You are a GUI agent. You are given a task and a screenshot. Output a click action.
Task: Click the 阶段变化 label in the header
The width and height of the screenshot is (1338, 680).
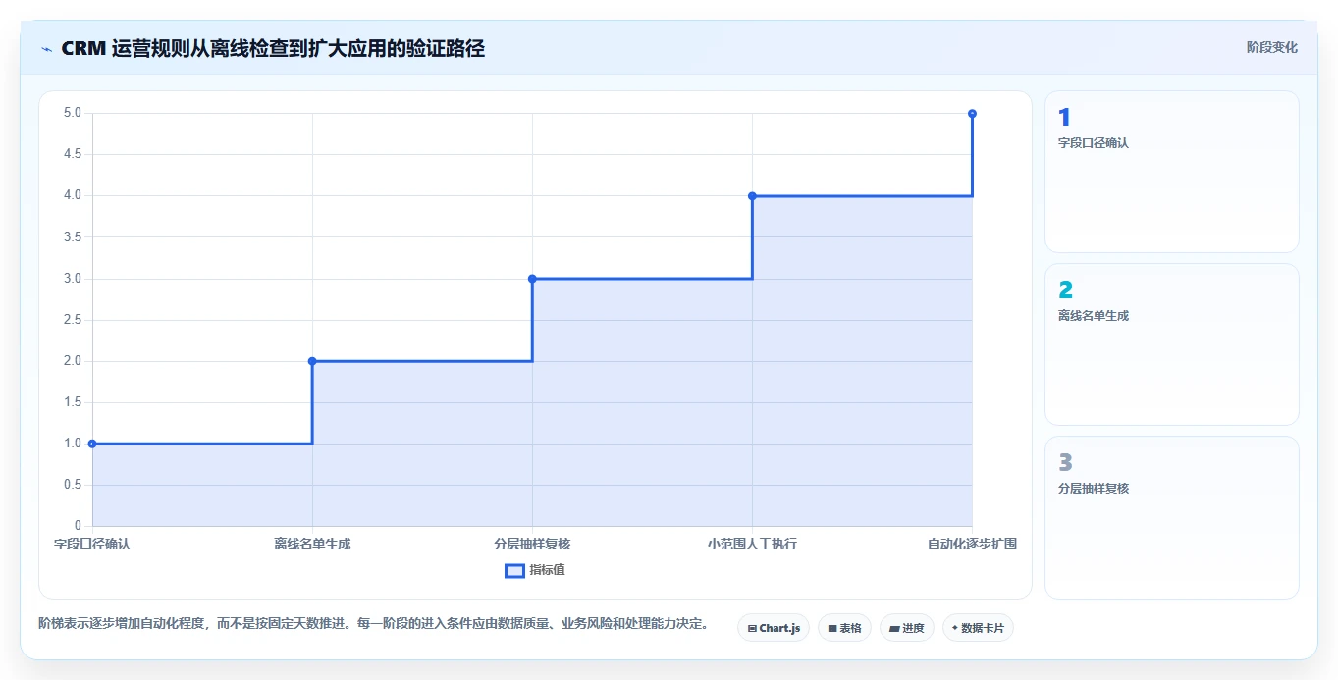pyautogui.click(x=1272, y=47)
